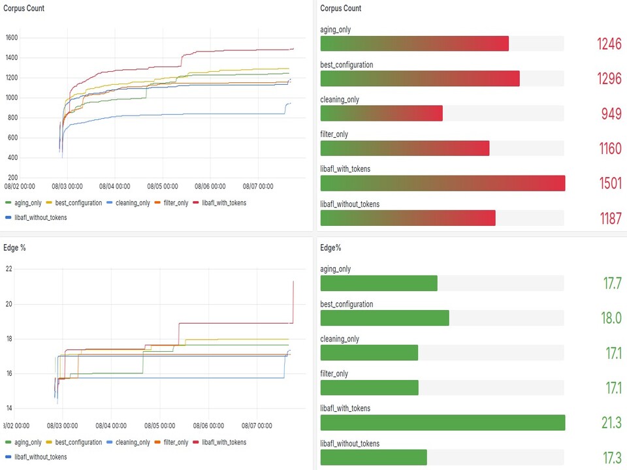627x470 pixels.
Task: Toggle libafl_without_tokens series in Corpus Count chart legend
Action: [40, 218]
